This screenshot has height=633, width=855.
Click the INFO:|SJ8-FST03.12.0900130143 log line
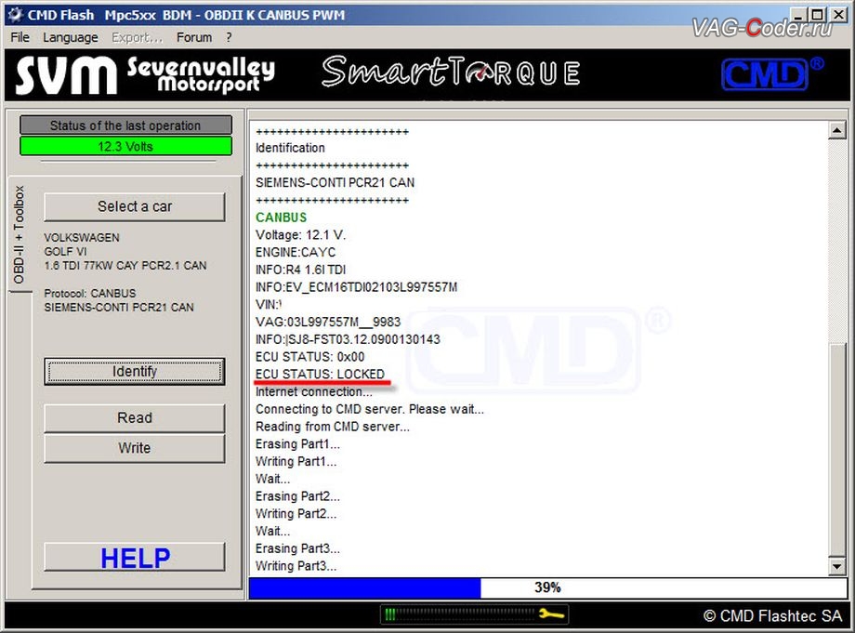coord(348,339)
